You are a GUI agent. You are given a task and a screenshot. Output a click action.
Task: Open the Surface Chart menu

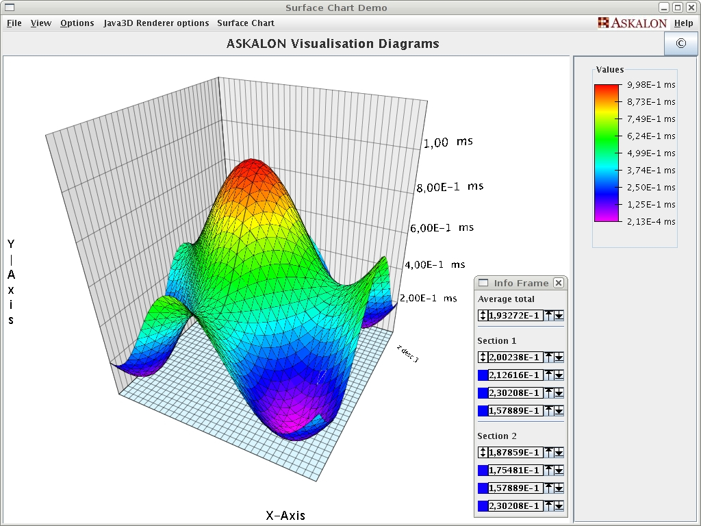(245, 23)
